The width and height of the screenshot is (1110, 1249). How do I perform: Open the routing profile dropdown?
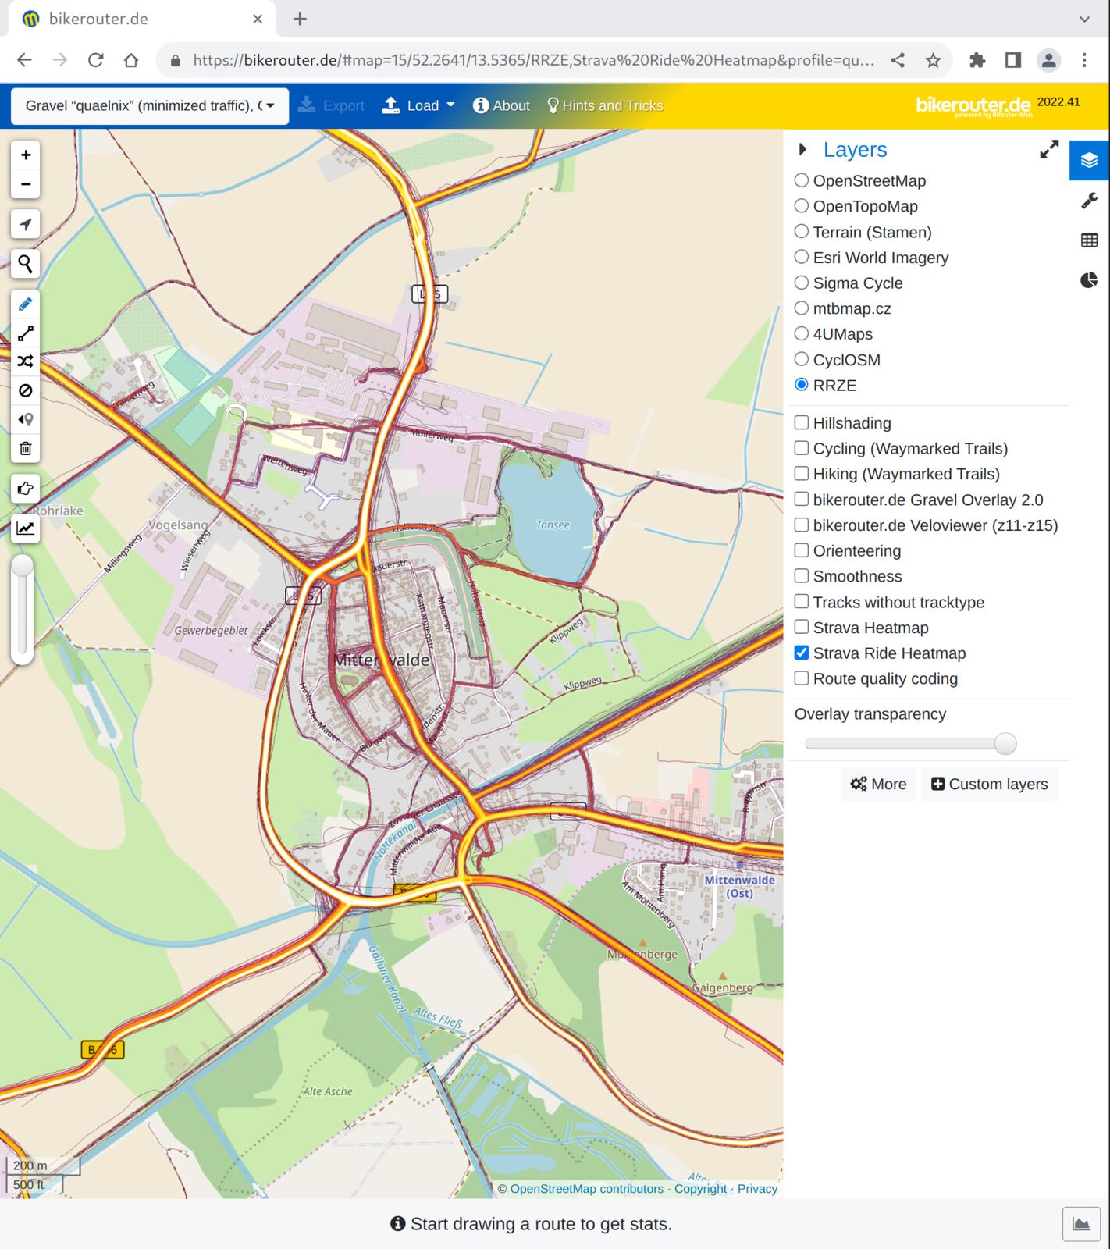(x=150, y=105)
